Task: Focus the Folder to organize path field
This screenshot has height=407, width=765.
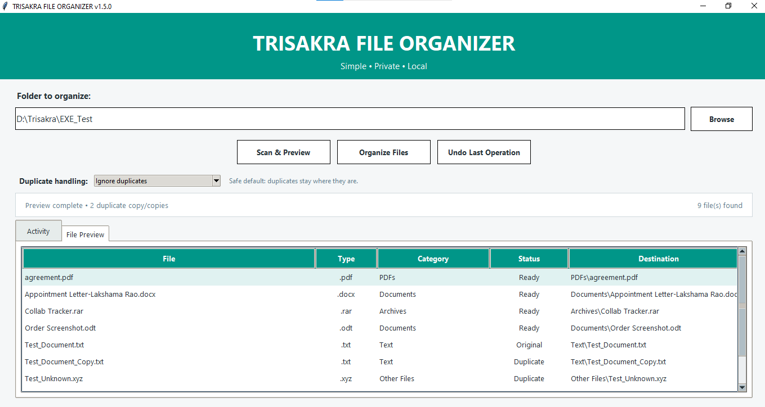Action: pos(350,119)
